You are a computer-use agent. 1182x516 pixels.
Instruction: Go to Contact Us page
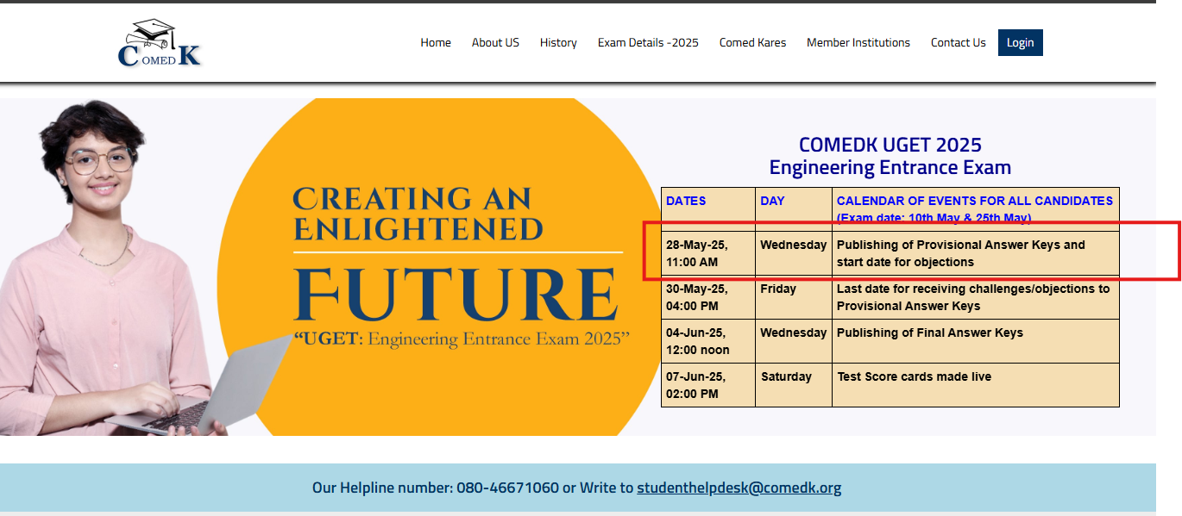point(958,42)
